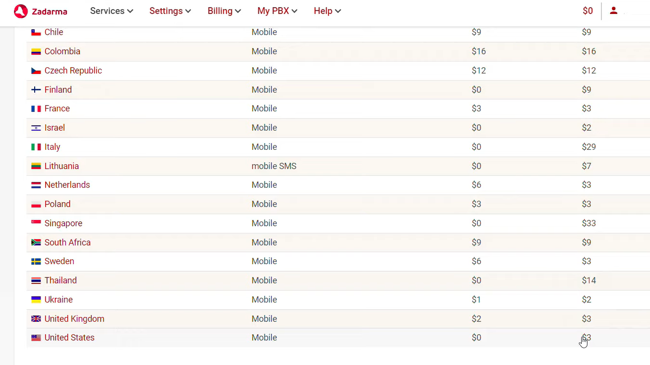650x365 pixels.
Task: Click the Singapore flag icon
Action: click(x=36, y=223)
